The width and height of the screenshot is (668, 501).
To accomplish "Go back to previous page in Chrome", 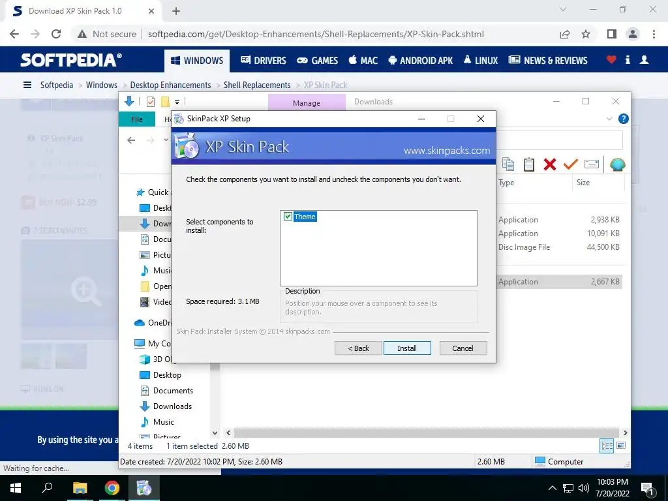I will [x=14, y=34].
